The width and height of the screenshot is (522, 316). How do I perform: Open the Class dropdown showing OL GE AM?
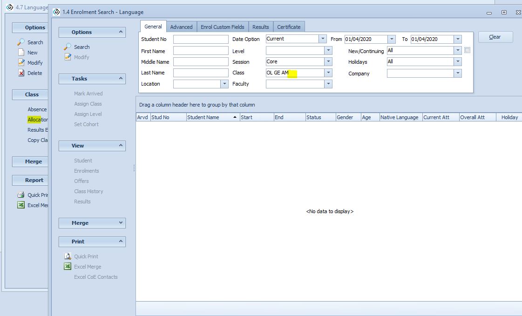click(328, 73)
